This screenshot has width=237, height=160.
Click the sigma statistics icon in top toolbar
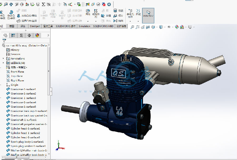tap(43, 4)
